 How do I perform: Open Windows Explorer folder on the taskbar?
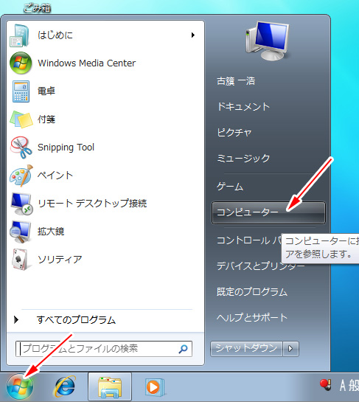[110, 387]
